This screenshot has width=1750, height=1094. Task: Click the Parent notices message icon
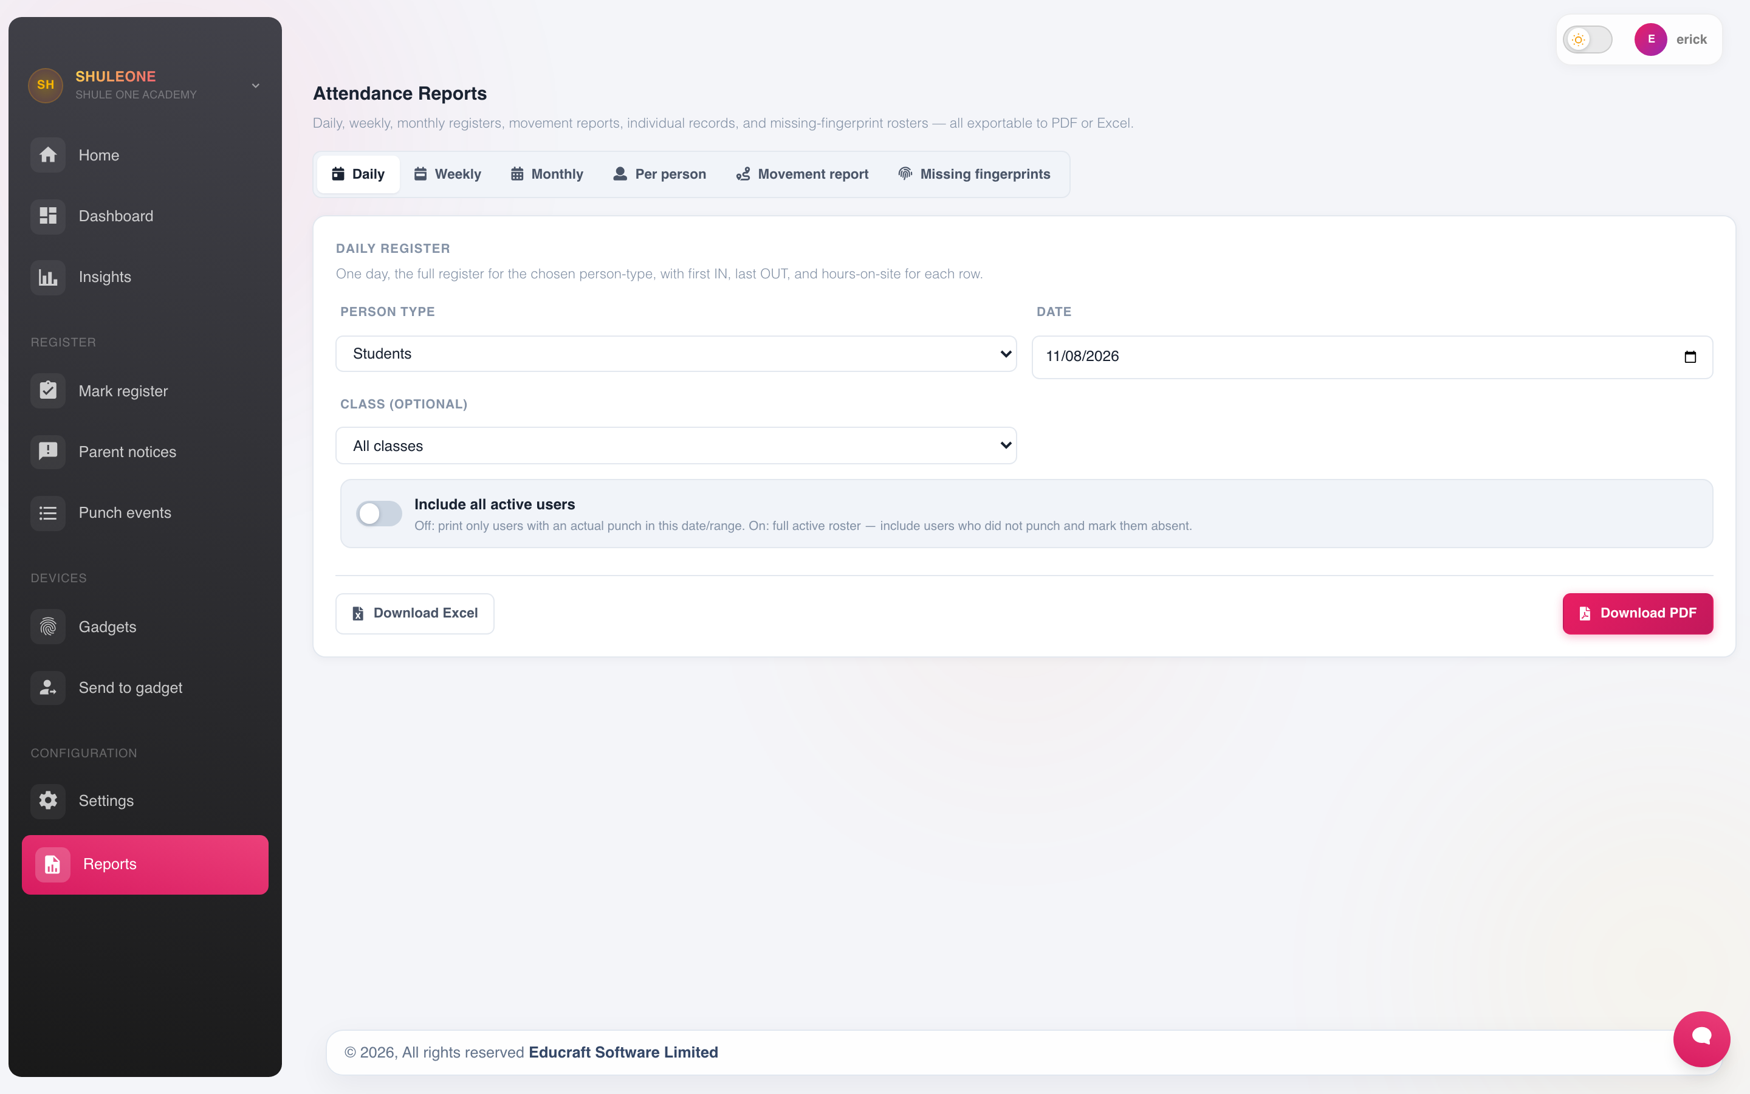[48, 452]
